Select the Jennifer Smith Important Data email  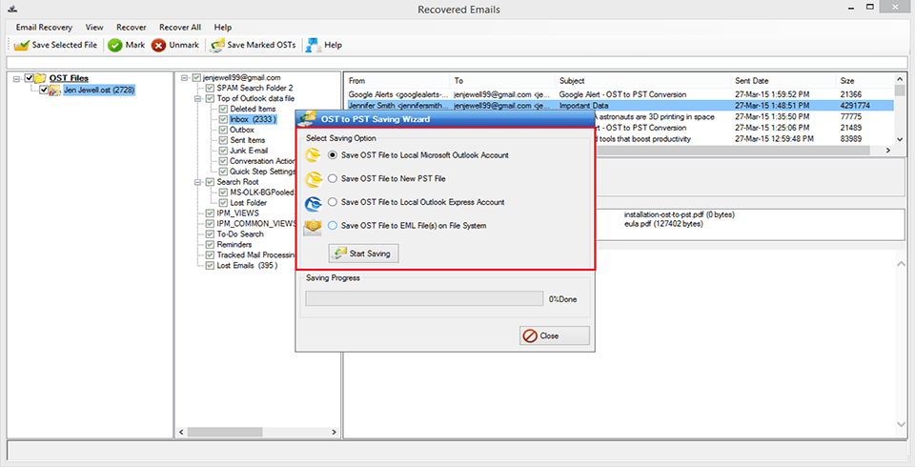click(x=619, y=106)
